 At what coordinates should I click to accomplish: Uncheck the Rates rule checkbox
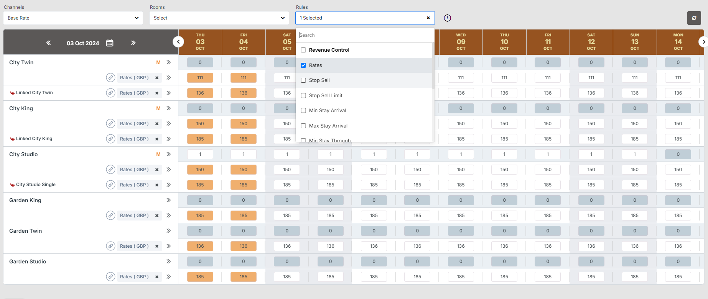coord(303,65)
